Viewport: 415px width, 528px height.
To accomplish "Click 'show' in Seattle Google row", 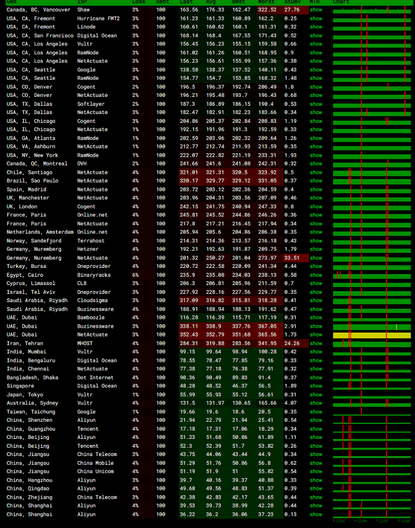I will point(316,70).
